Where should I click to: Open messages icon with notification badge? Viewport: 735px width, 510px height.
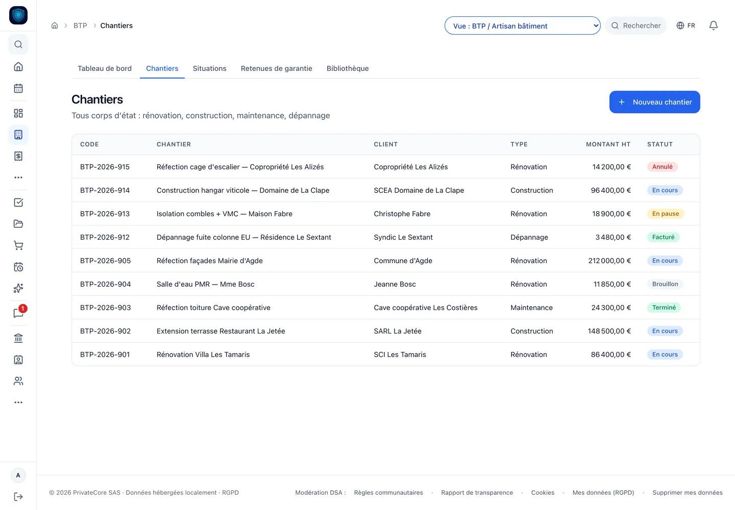click(18, 313)
